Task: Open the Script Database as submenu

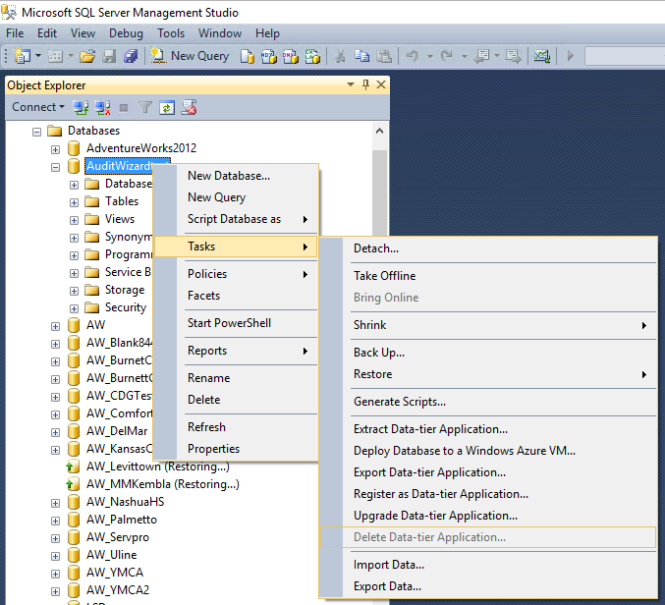Action: (x=237, y=219)
